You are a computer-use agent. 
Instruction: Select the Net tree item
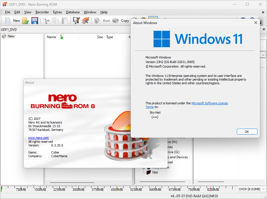pyautogui.click(x=155, y=172)
